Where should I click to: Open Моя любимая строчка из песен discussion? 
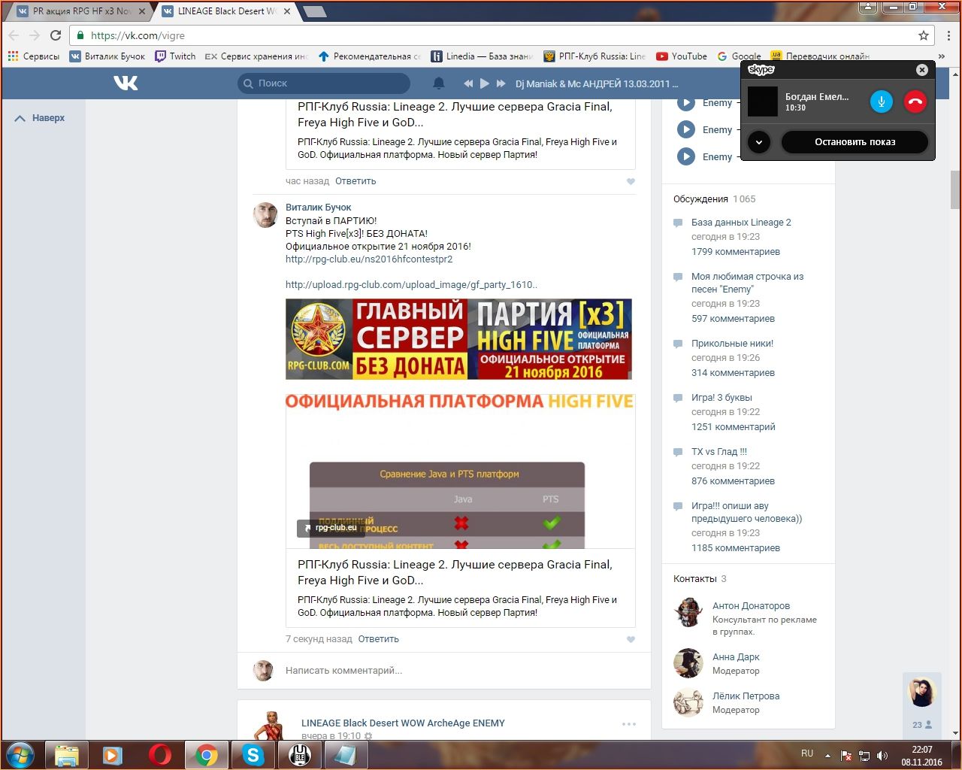(747, 283)
